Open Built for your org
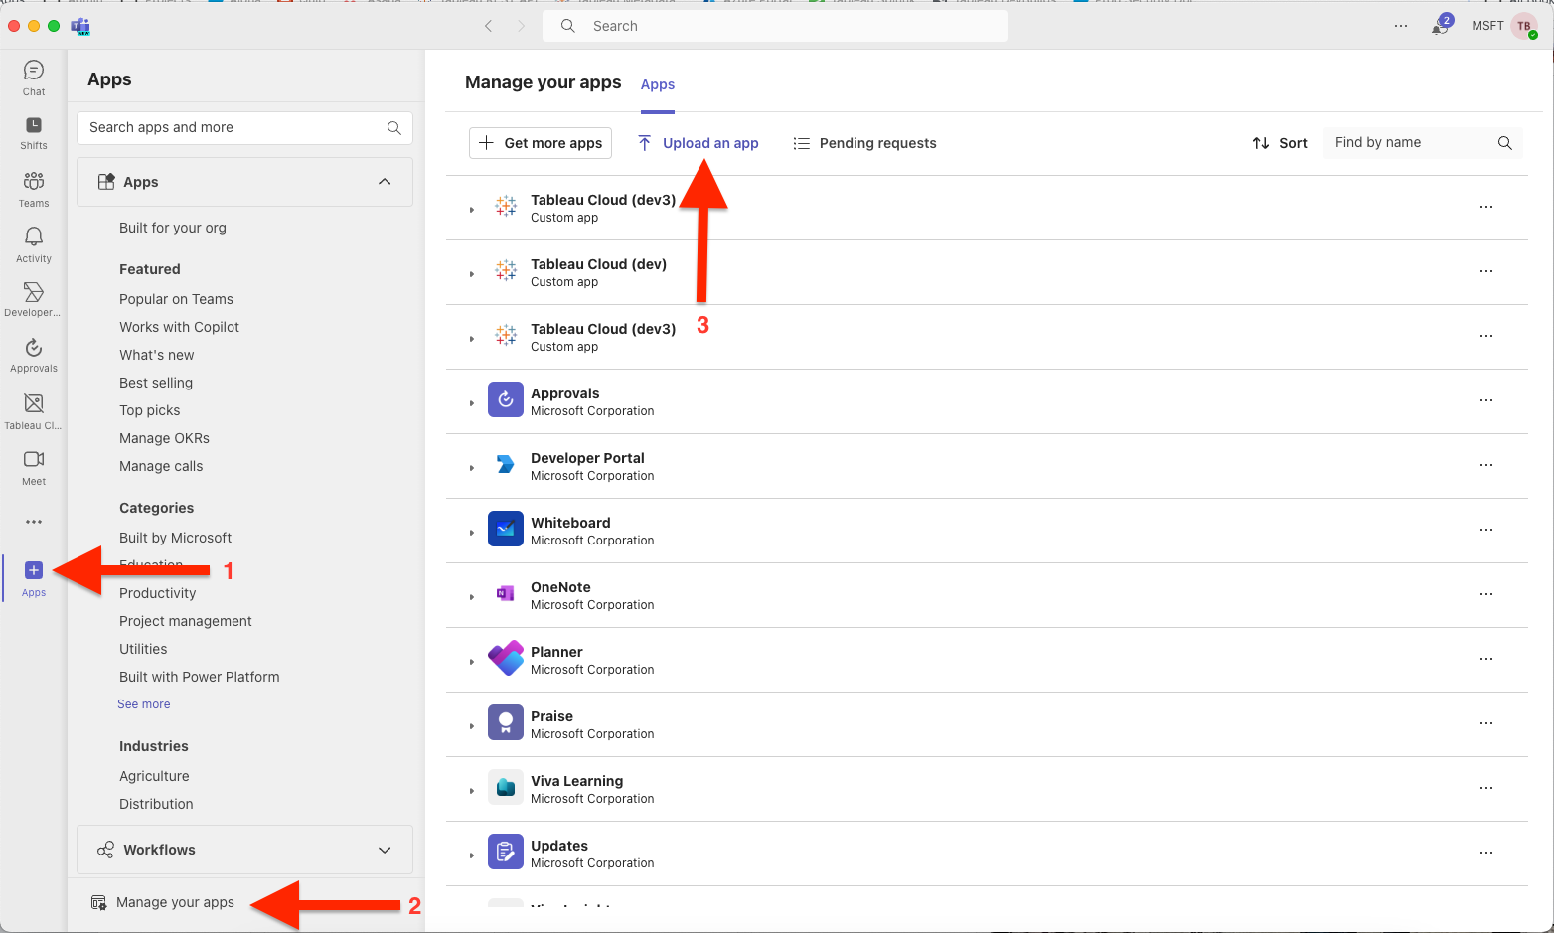 [173, 228]
